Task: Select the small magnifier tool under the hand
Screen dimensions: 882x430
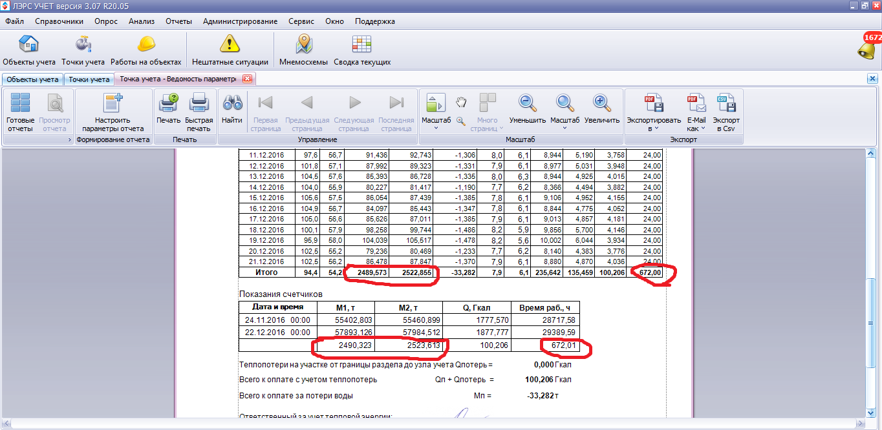Action: coord(461,120)
